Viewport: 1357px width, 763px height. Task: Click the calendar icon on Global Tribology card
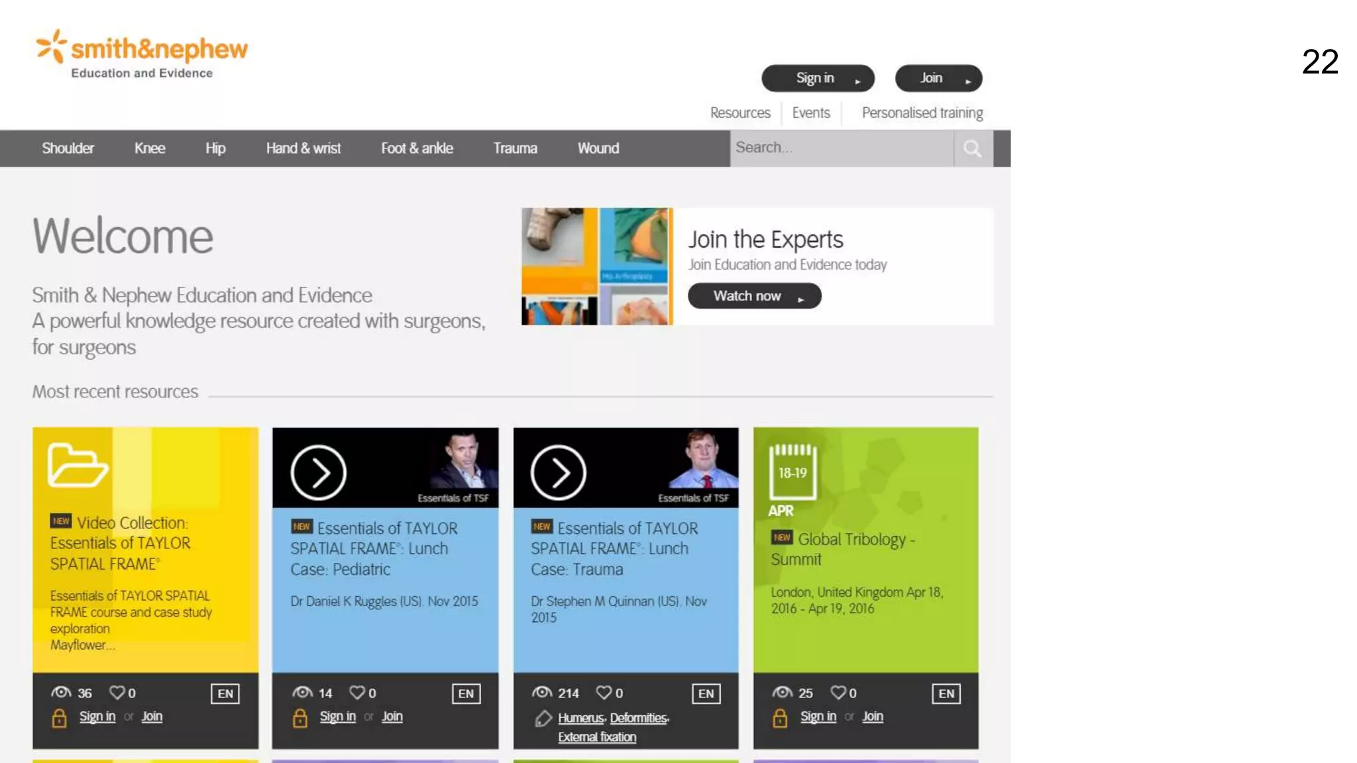click(x=792, y=472)
